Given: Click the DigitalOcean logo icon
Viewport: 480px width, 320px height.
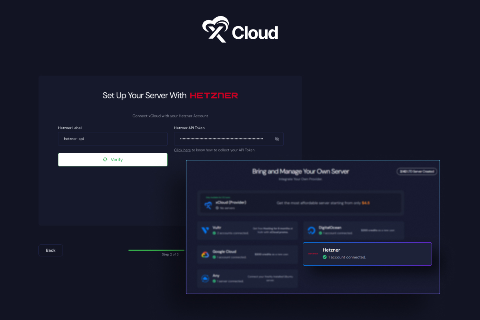Looking at the screenshot, I should [312, 230].
